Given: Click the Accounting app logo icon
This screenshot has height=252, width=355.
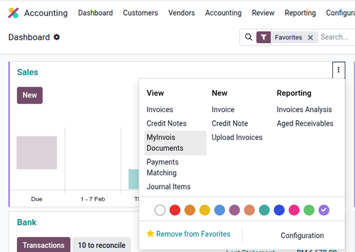Looking at the screenshot, I should 13,13.
